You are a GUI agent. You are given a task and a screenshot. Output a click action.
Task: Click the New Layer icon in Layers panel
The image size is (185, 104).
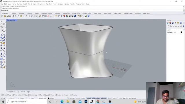168,26
